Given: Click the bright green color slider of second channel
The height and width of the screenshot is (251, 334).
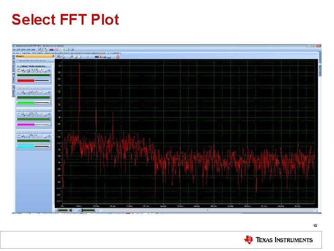Looking at the screenshot, I should click(x=34, y=103).
